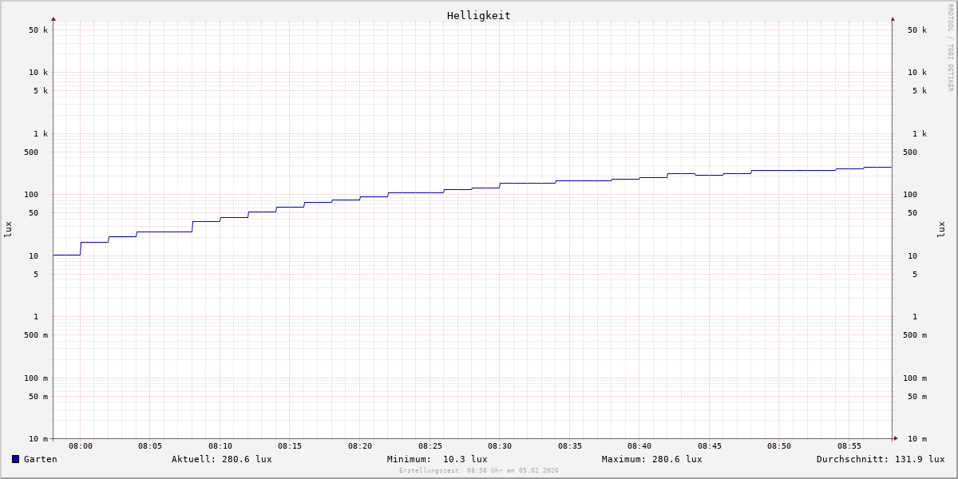Click the 08:00 time axis label
The image size is (958, 479).
(81, 446)
